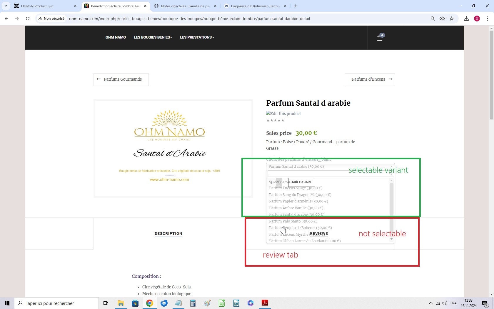The image size is (494, 309).
Task: Open the Paint palette taskbar icon
Action: tap(207, 303)
